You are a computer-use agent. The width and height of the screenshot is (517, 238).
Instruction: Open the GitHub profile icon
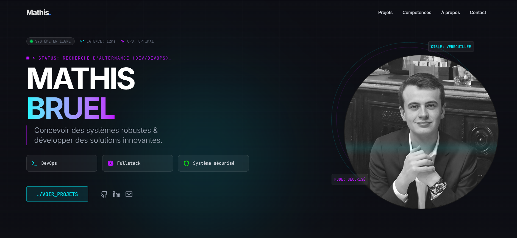tap(104, 194)
